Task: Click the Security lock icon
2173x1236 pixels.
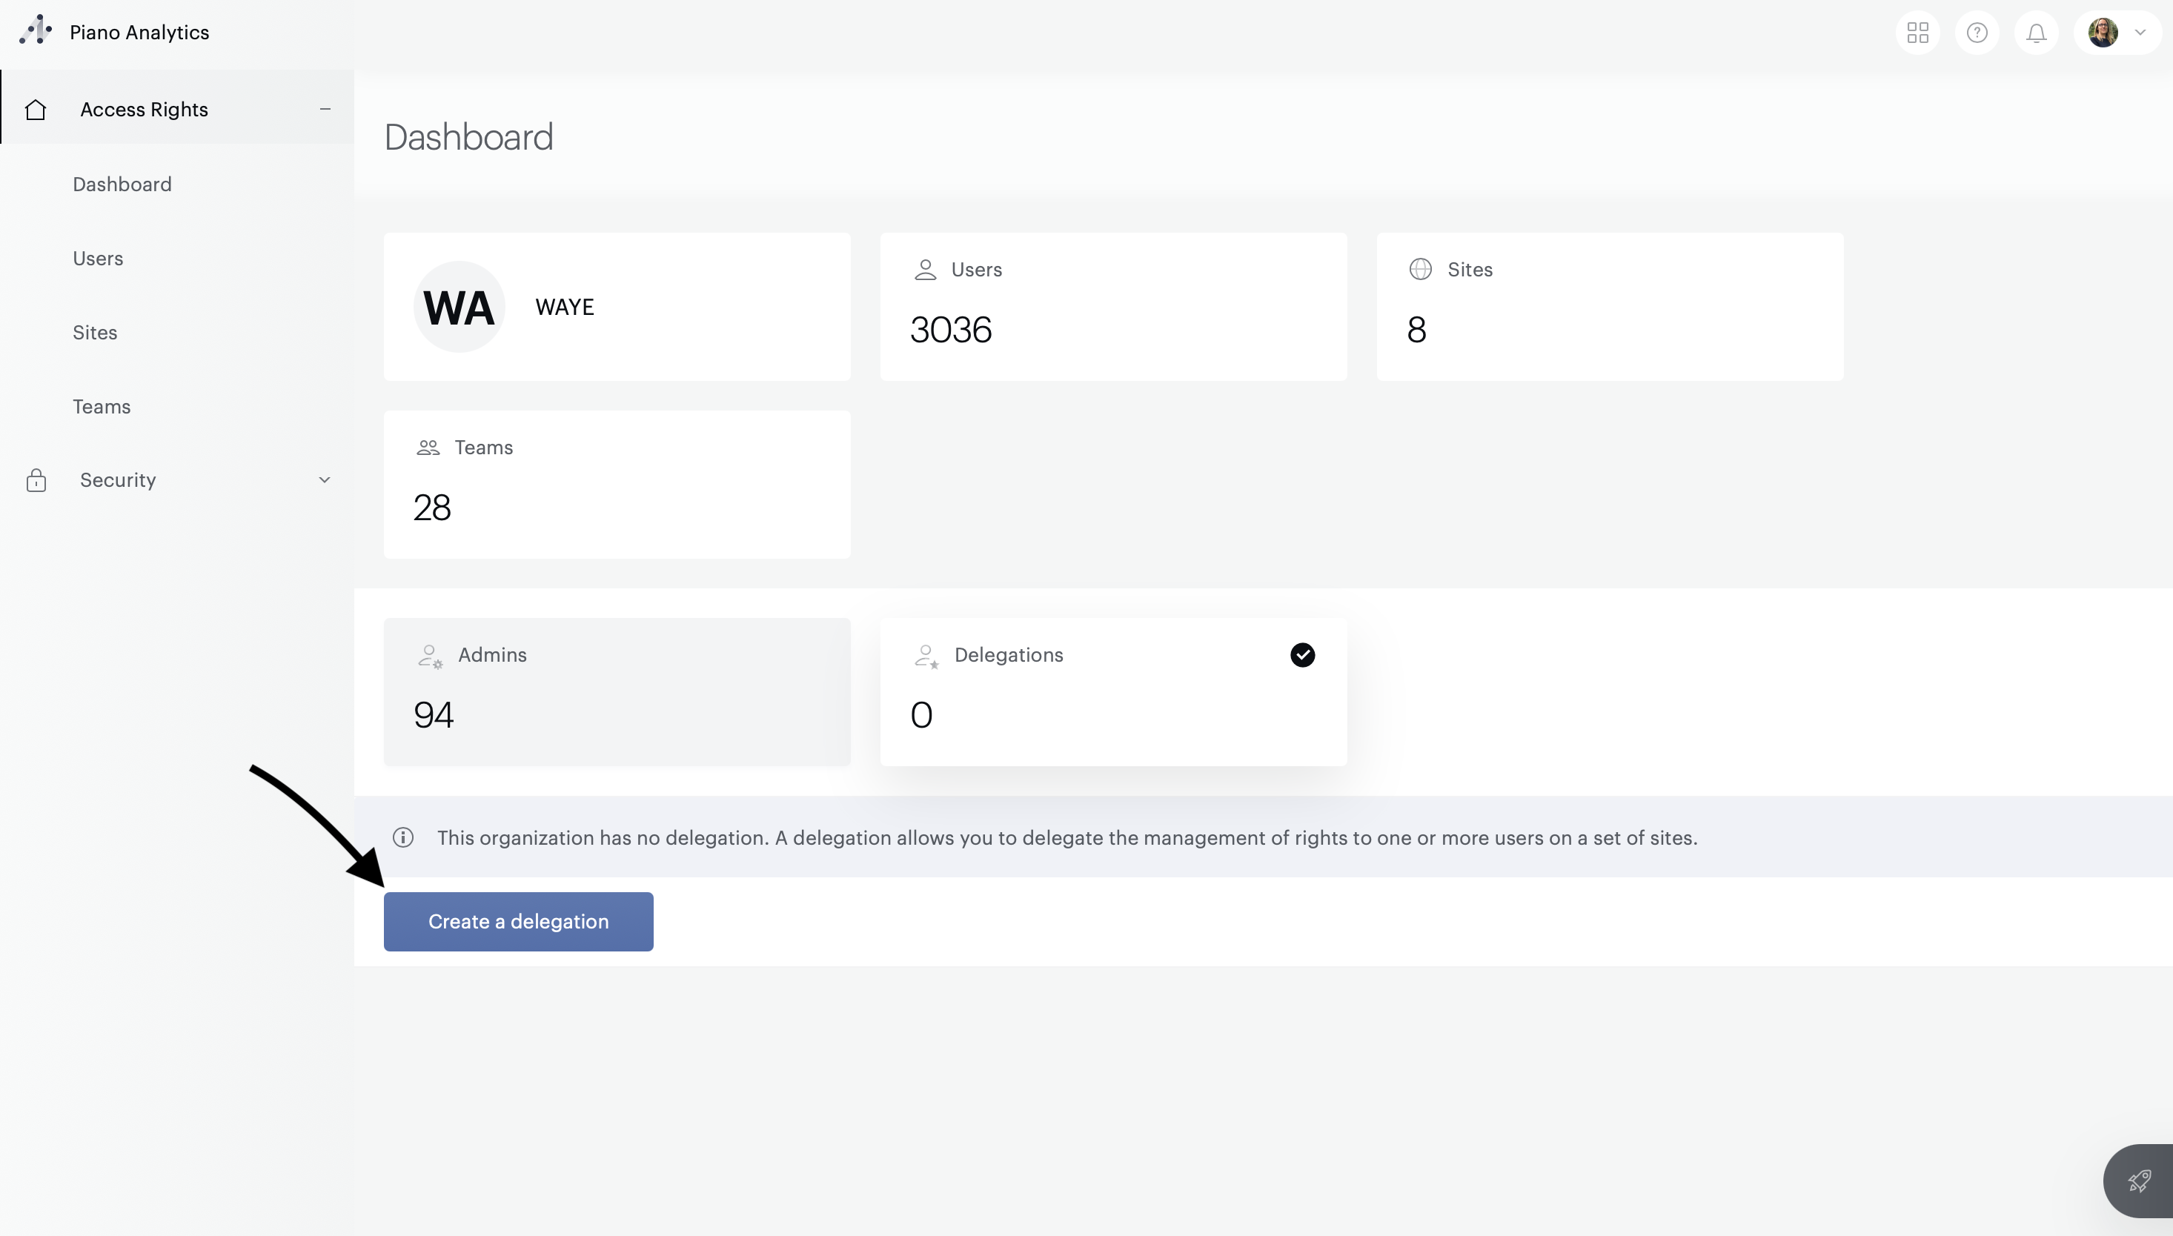Action: (36, 480)
